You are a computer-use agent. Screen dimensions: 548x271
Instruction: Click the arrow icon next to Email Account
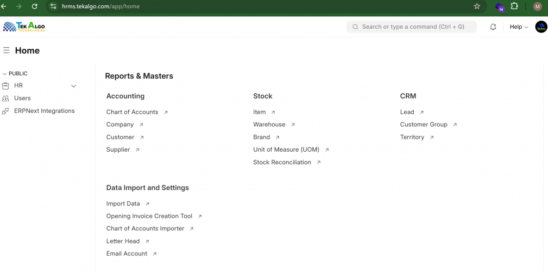pos(154,254)
